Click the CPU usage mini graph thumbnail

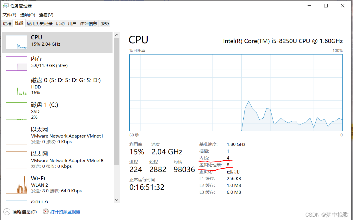point(16,42)
